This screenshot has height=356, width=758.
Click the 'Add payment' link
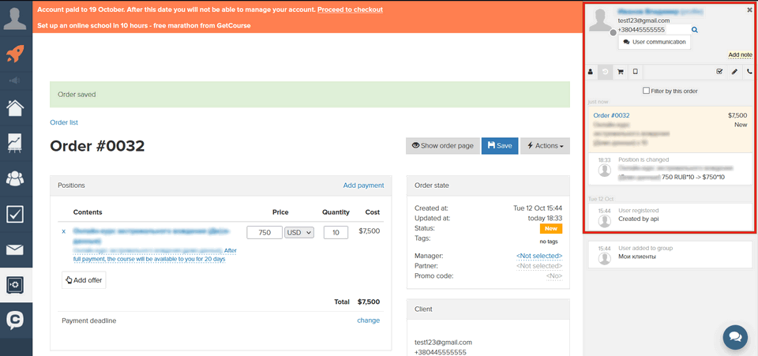[x=363, y=185]
